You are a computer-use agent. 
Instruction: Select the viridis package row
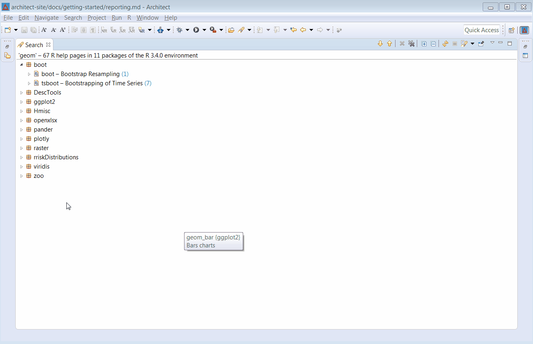[x=38, y=167]
